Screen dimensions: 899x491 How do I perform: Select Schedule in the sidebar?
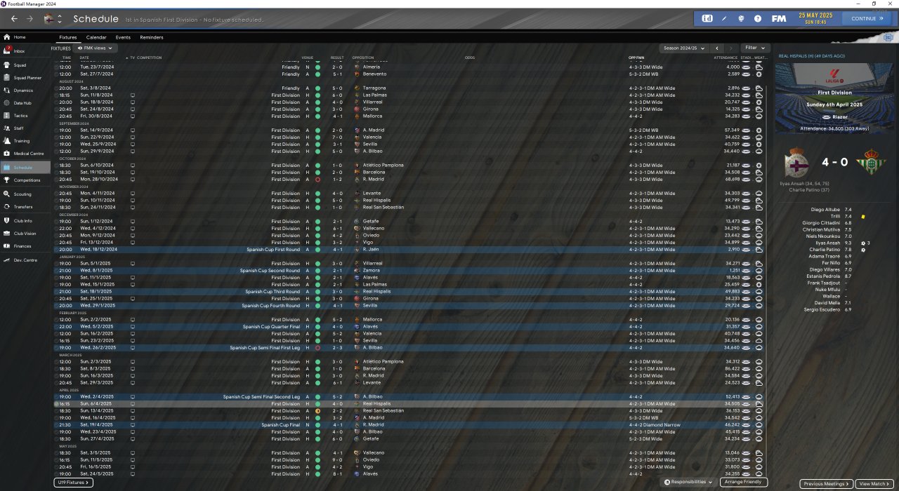coord(25,168)
